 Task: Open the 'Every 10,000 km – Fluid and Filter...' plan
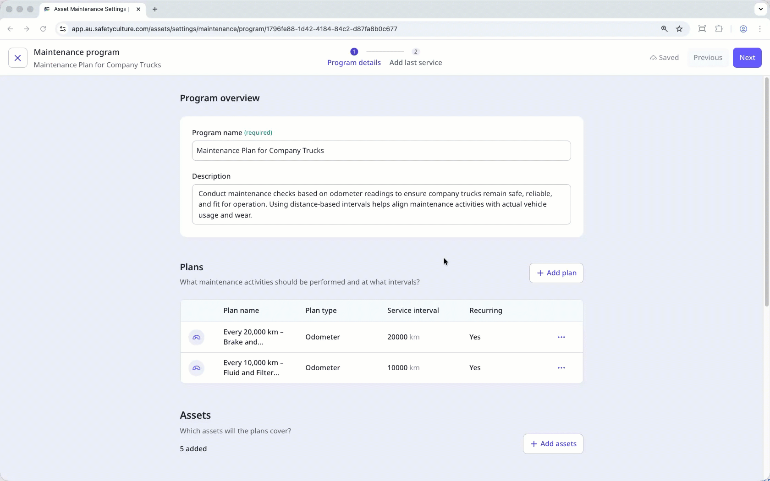[253, 368]
